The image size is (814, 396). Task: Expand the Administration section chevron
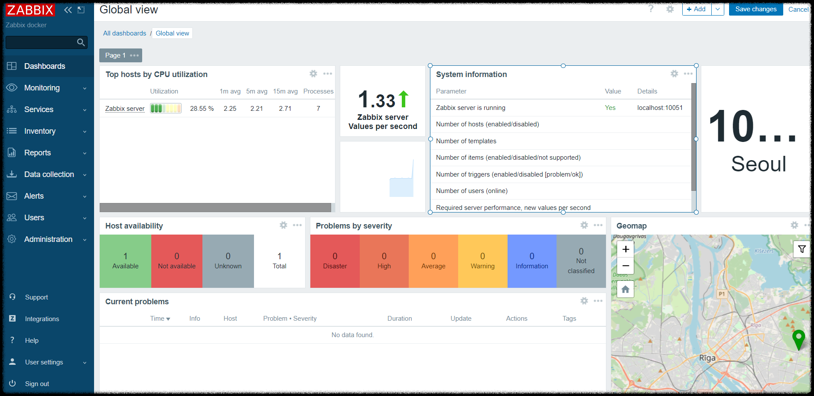[85, 240]
